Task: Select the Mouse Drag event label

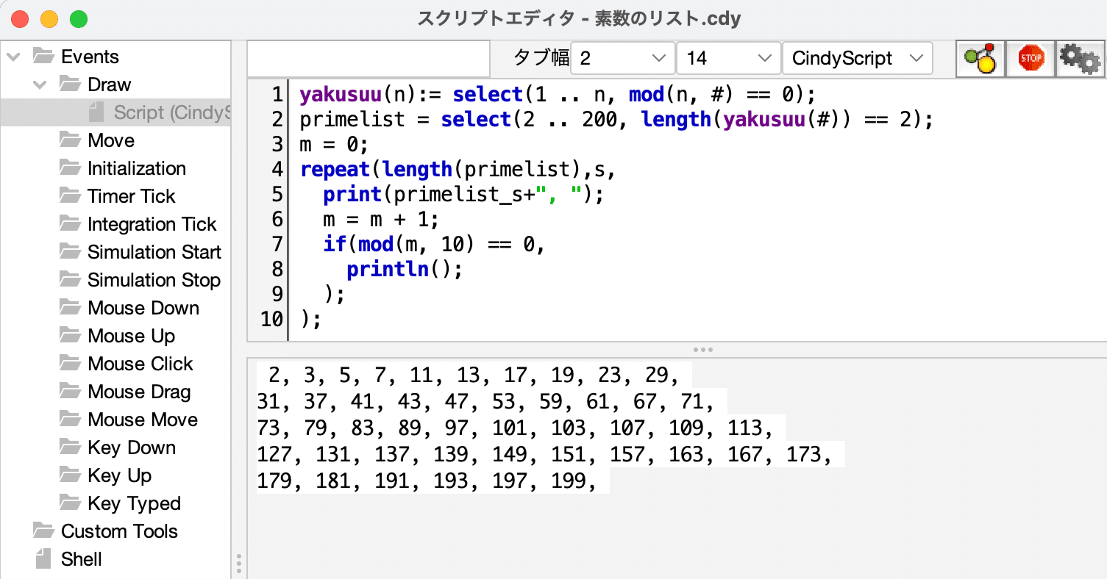Action: click(139, 392)
